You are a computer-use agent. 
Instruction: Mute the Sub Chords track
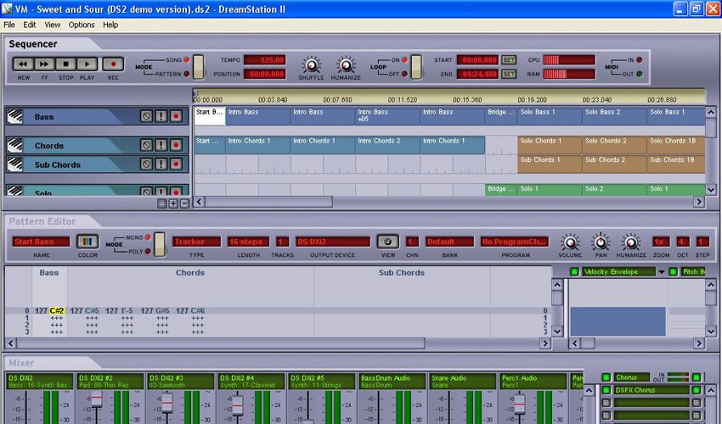tap(146, 164)
